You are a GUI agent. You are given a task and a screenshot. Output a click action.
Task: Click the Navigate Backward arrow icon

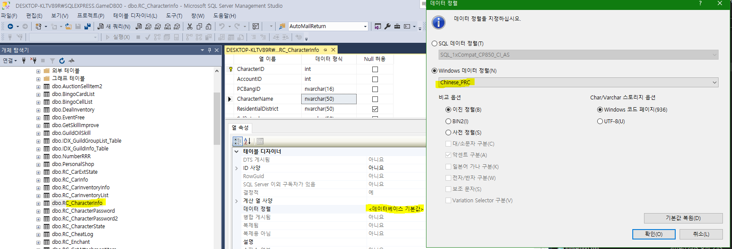click(x=10, y=26)
